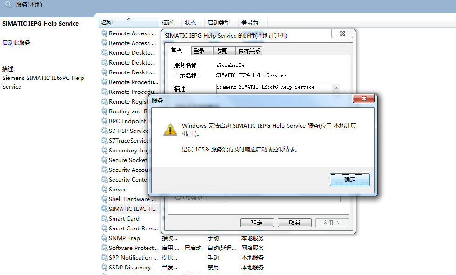Click OK in the error 1053 dialog
Viewport: 456px width, 275px height.
click(350, 180)
